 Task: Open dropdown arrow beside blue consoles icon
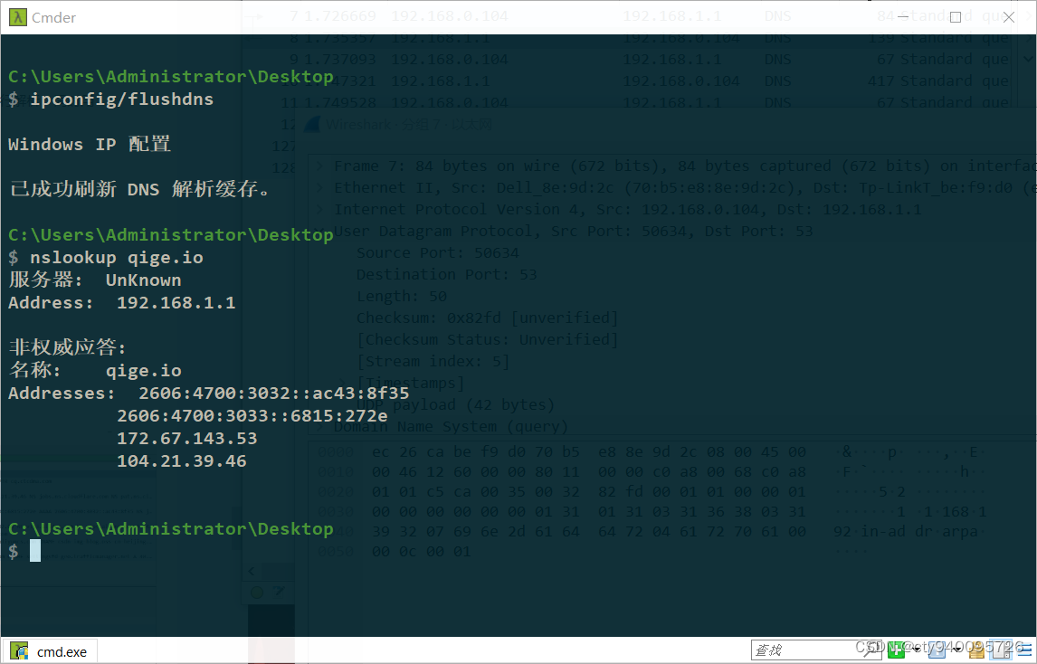click(x=957, y=650)
